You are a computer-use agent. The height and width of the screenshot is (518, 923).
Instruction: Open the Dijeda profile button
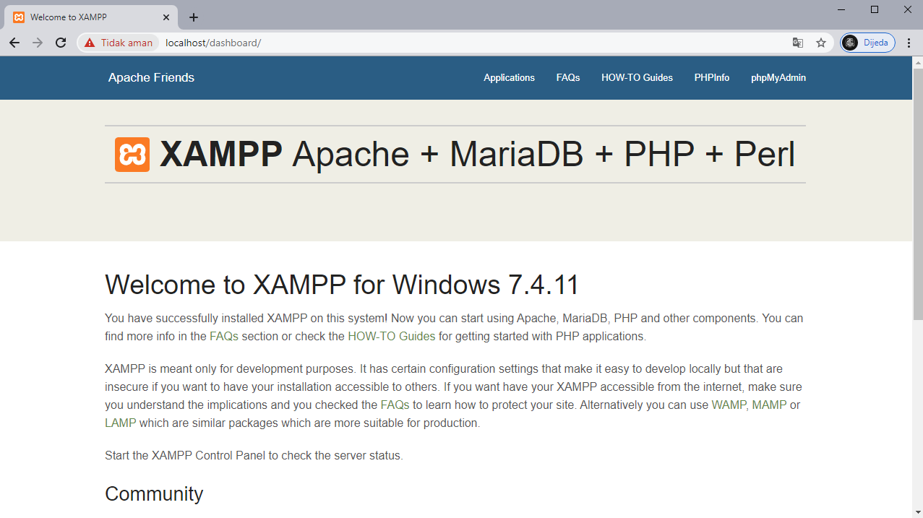[x=867, y=43]
